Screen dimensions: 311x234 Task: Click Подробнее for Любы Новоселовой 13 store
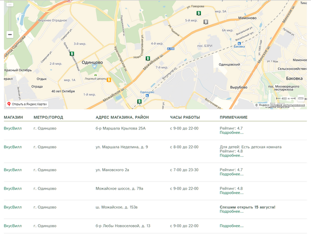(x=231, y=226)
